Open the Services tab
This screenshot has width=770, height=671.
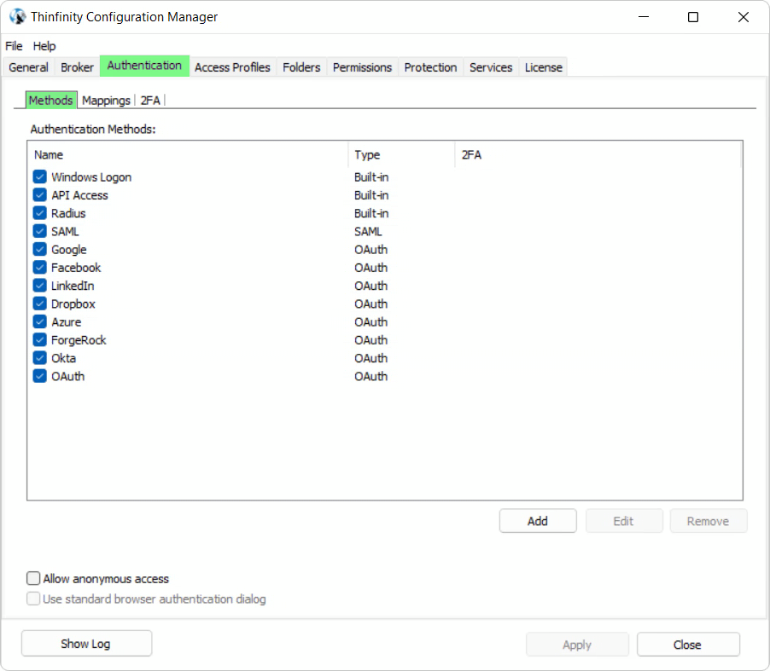[491, 67]
